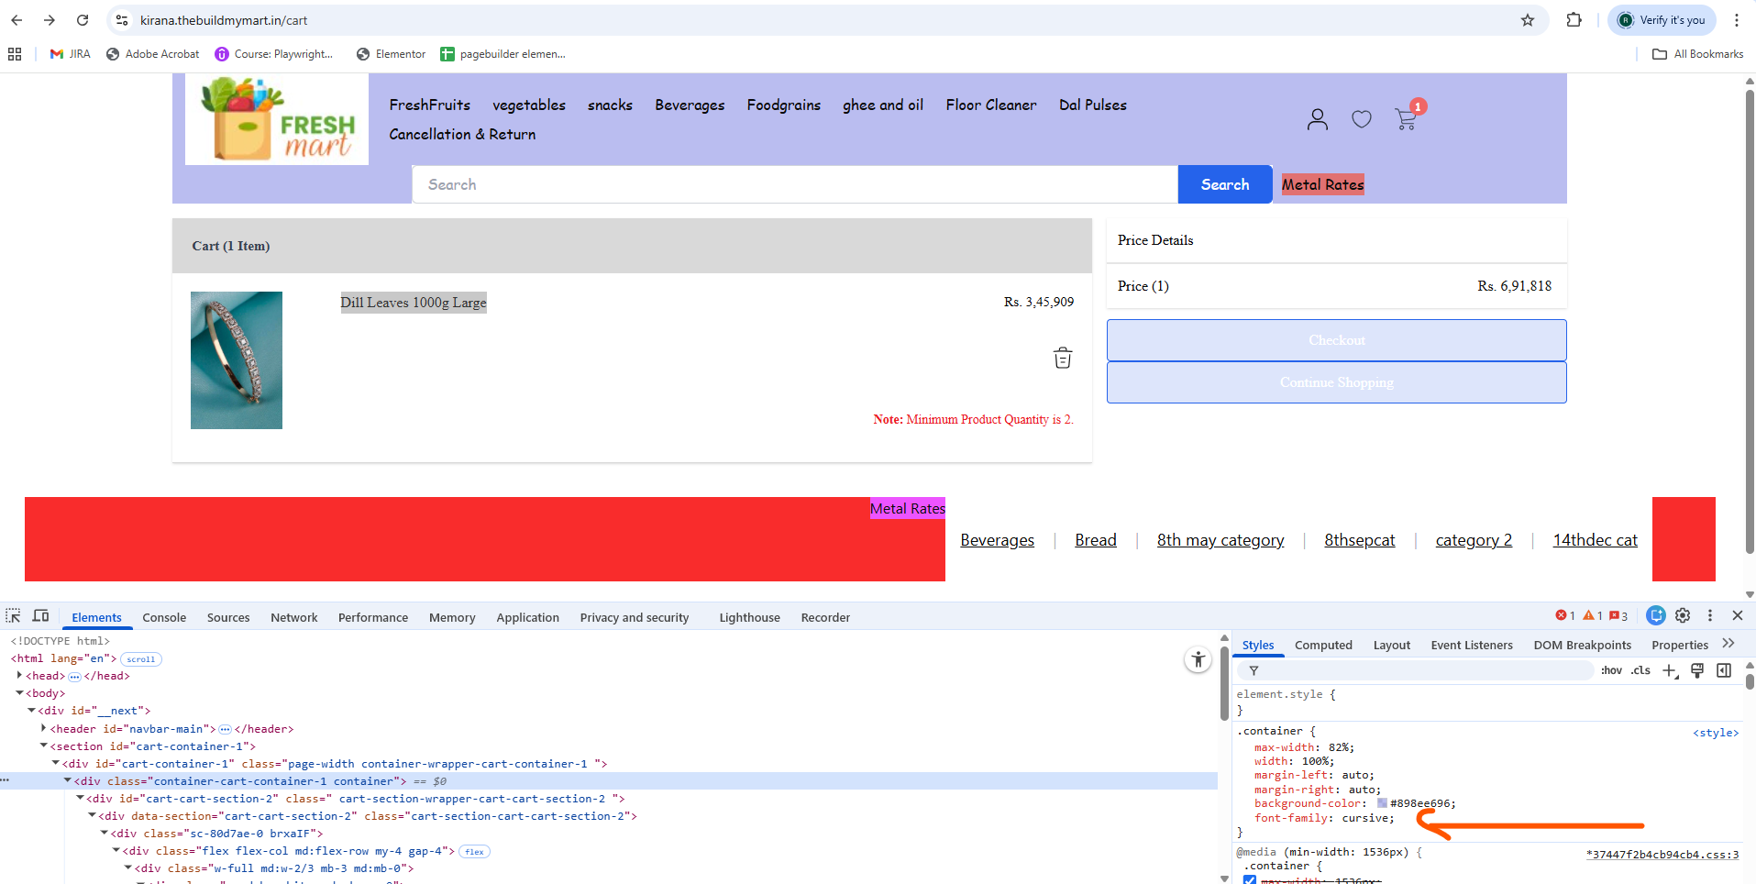Open color picker for background-color swatch

tap(1382, 803)
